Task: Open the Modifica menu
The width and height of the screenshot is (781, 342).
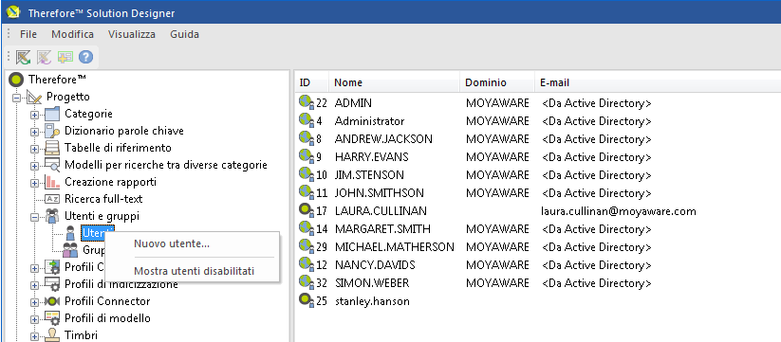Action: (x=73, y=34)
